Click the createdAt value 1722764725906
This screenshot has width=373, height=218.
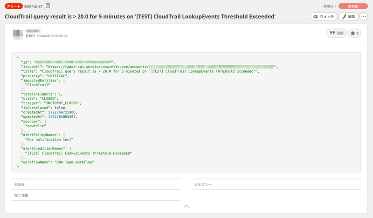[x=62, y=112]
